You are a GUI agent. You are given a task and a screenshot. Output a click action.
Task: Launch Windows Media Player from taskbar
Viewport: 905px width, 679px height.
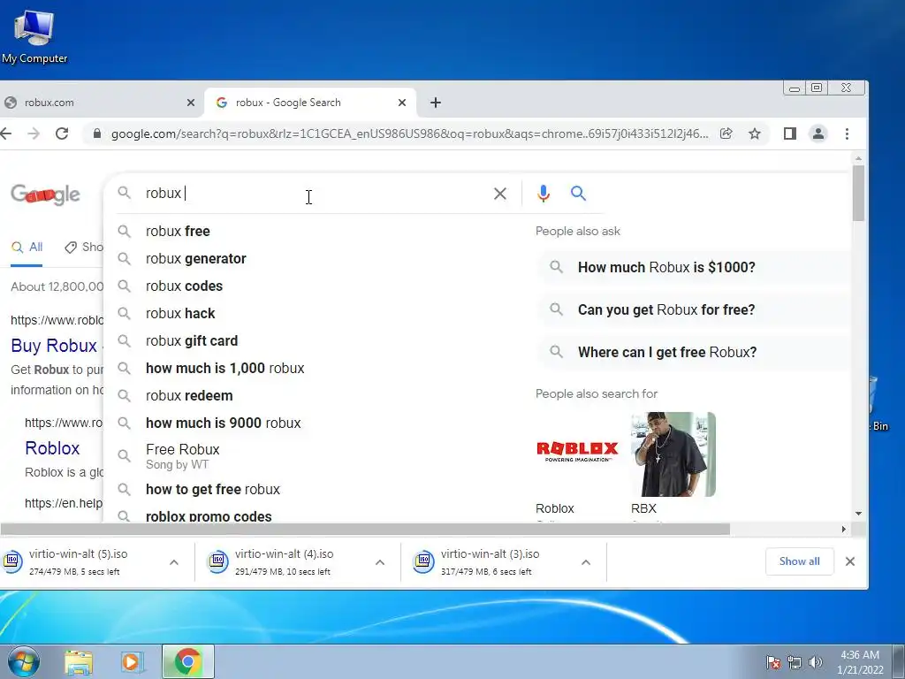point(133,661)
